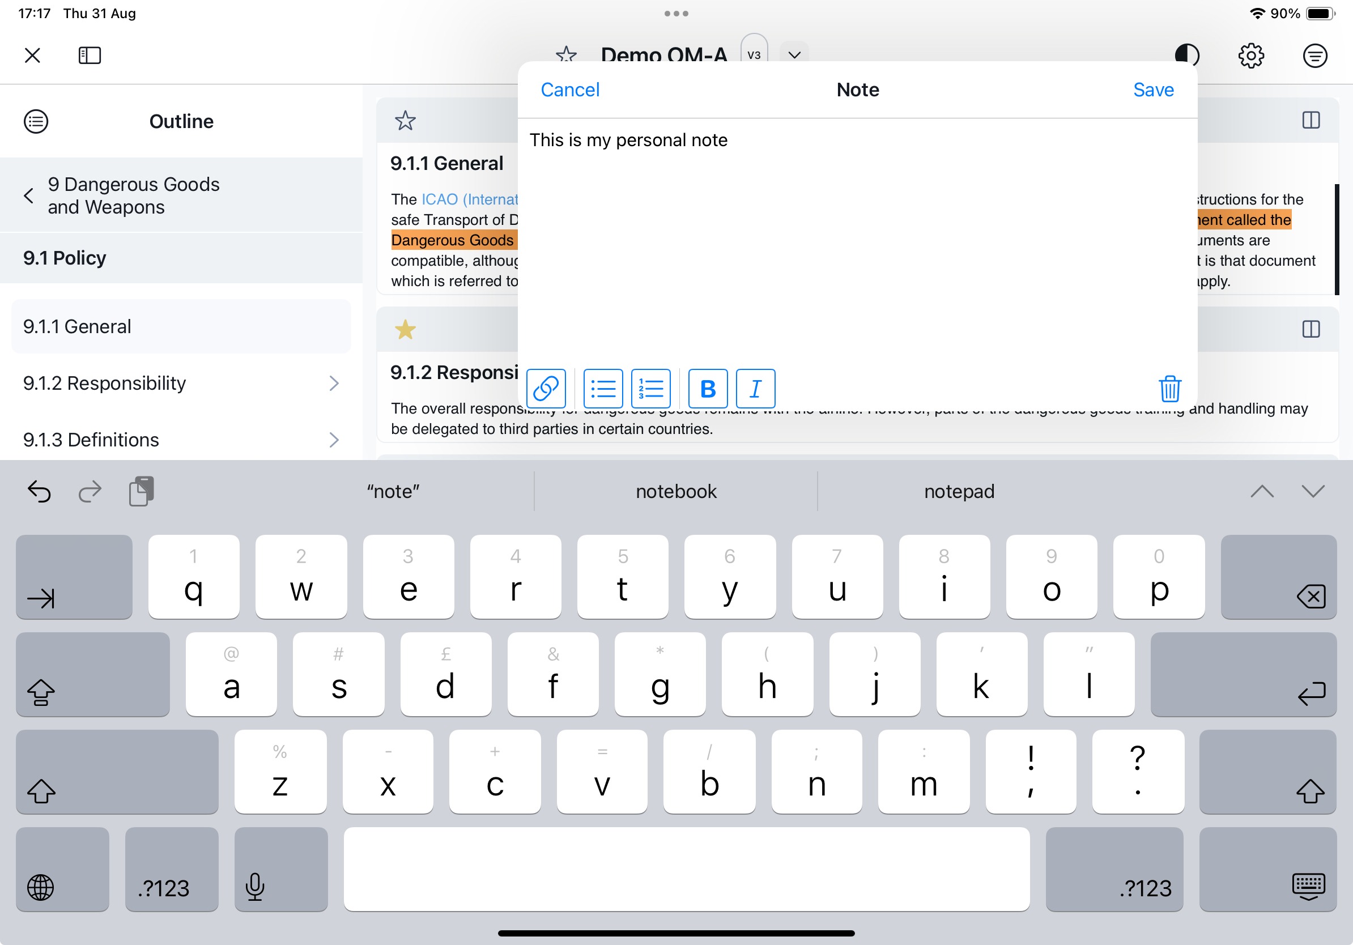Open document version dropdown arrow
Image resolution: width=1353 pixels, height=945 pixels.
click(x=794, y=56)
